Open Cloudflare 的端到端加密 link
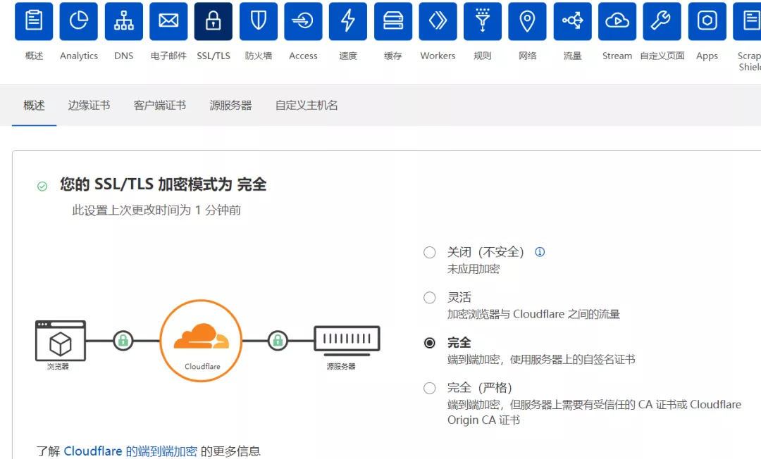 pos(130,451)
